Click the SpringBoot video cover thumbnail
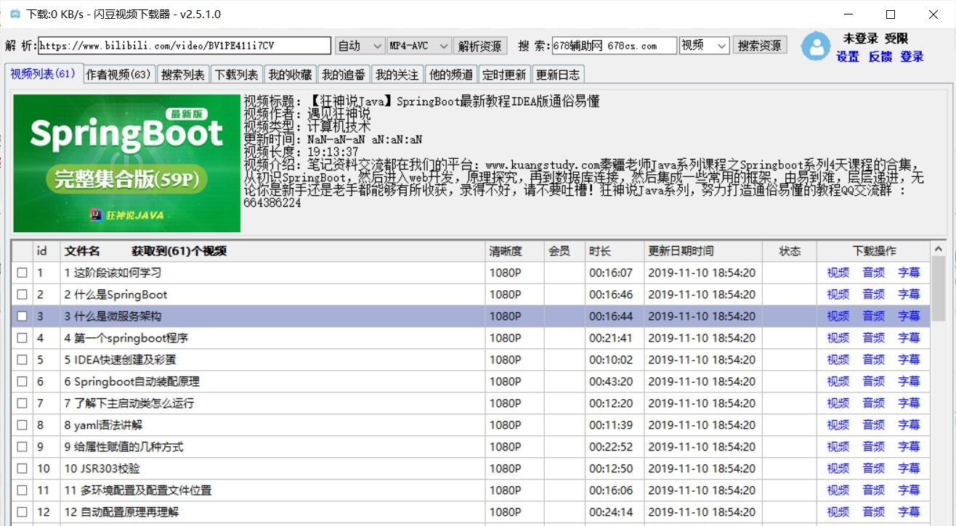This screenshot has height=526, width=956. pos(126,163)
